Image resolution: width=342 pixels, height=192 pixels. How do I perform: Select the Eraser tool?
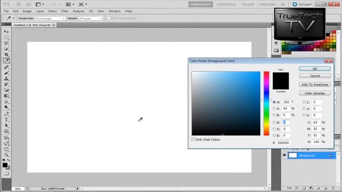(x=6, y=90)
